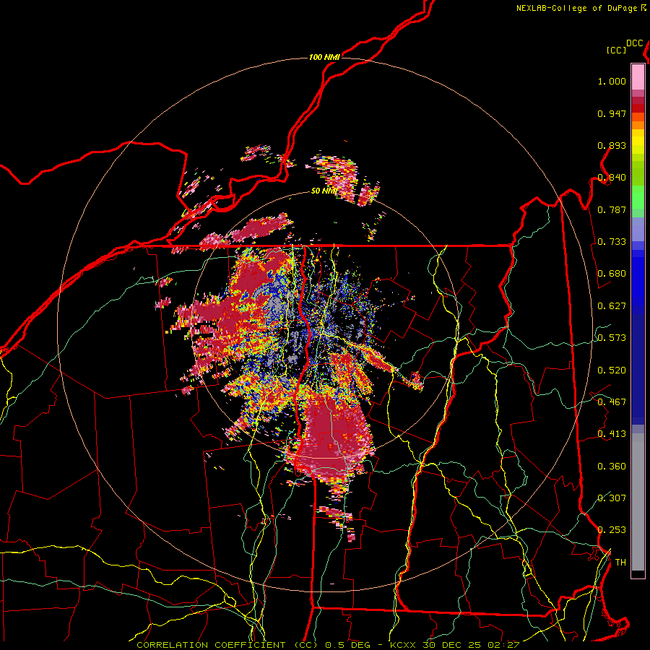Click the 100 NMI range ring label
Screen dimensions: 650x650
[x=324, y=57]
